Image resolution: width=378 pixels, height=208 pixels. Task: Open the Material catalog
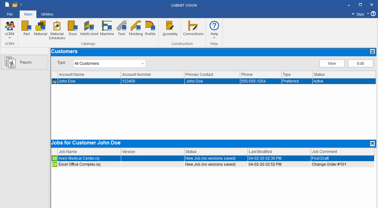(41, 28)
